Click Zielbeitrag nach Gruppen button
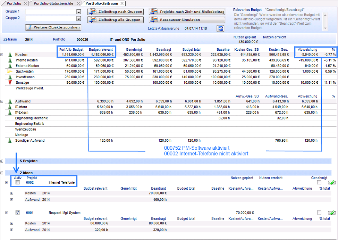The width and height of the screenshot is (338, 240). [116, 12]
